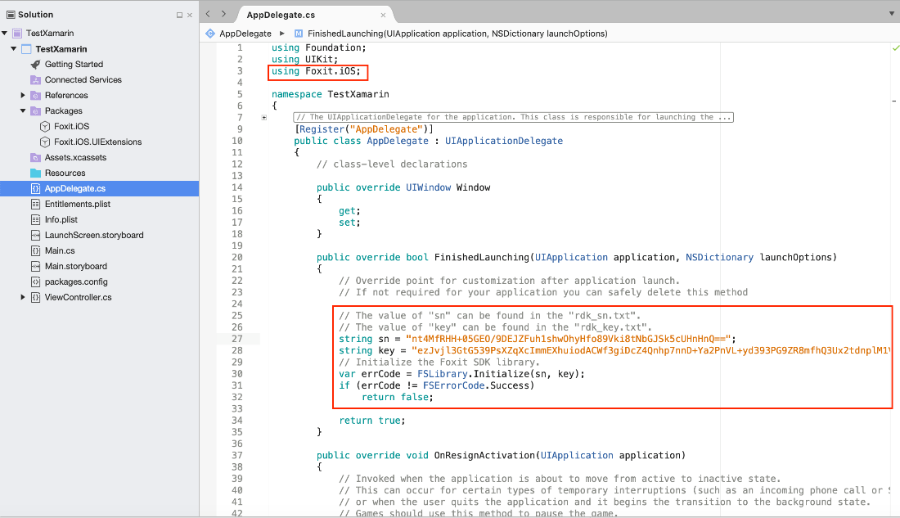Expand the References folder
Image resolution: width=900 pixels, height=518 pixels.
click(x=23, y=95)
